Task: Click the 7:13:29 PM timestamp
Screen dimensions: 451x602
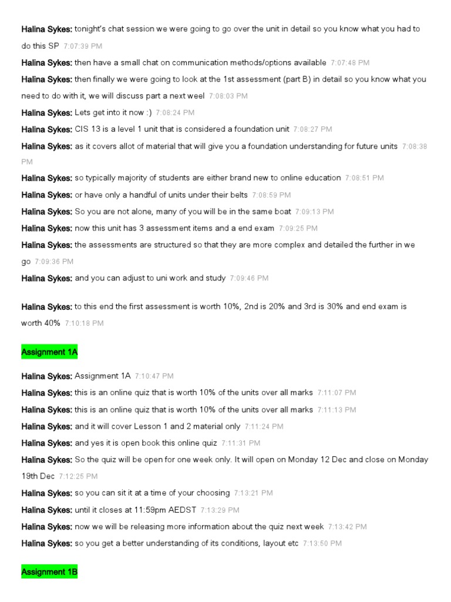Action: 220,510
